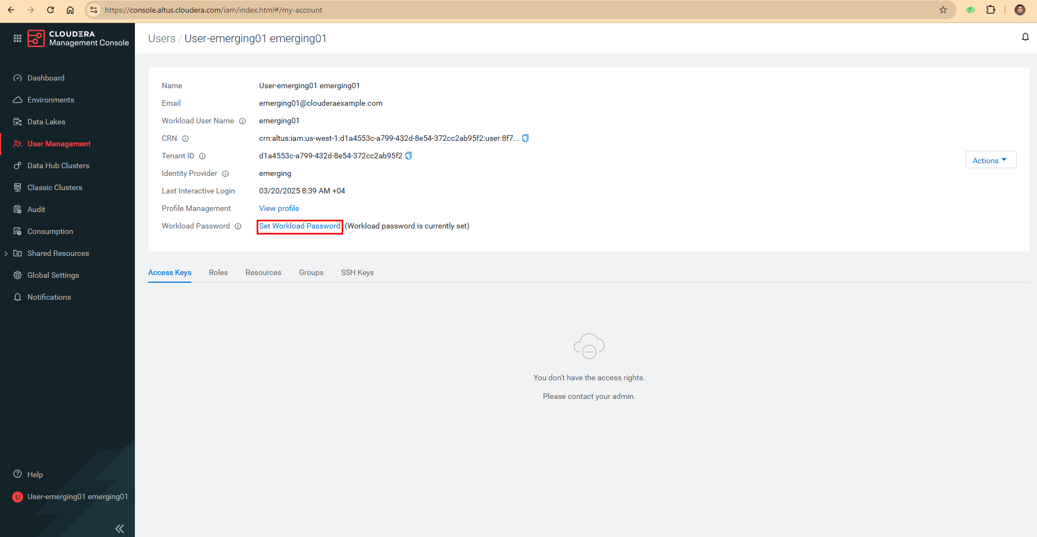This screenshot has width=1037, height=537.
Task: Click the Data Hub Clusters icon
Action: tap(18, 165)
